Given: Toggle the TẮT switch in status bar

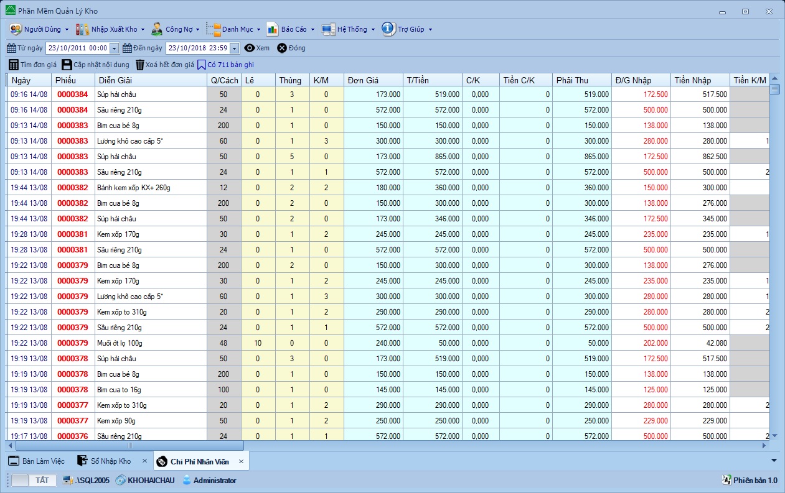Looking at the screenshot, I should pos(34,481).
